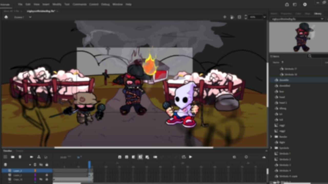This screenshot has width=328, height=184.
Task: Toggle outlines for all layers
Action: [x=35, y=165]
